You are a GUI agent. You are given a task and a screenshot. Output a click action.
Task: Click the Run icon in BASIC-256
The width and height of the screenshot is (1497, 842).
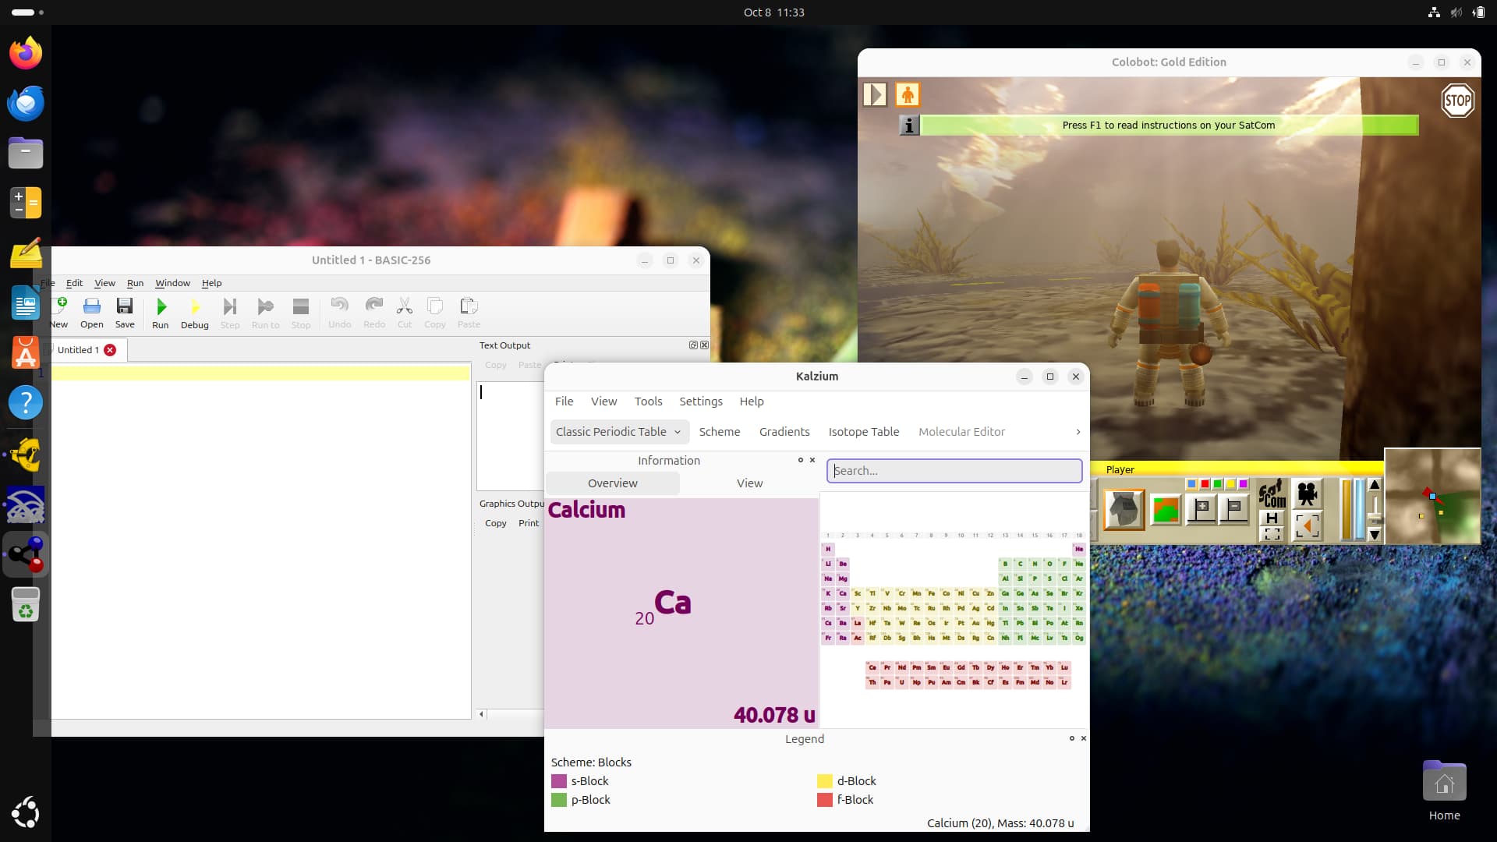click(x=161, y=307)
